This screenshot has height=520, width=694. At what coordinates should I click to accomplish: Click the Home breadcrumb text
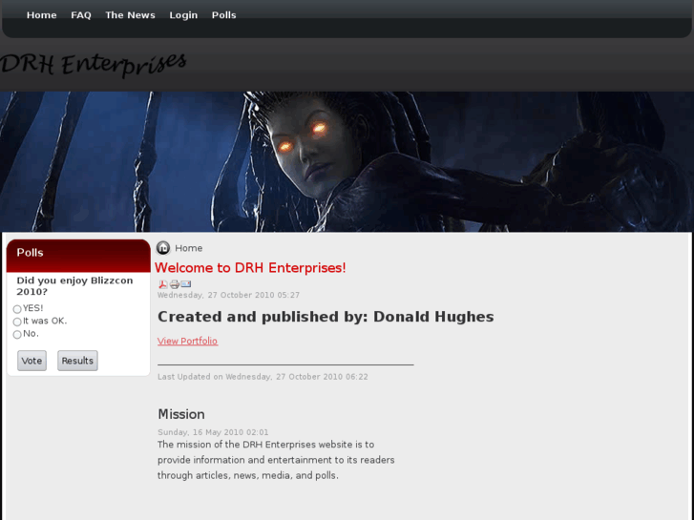[189, 248]
